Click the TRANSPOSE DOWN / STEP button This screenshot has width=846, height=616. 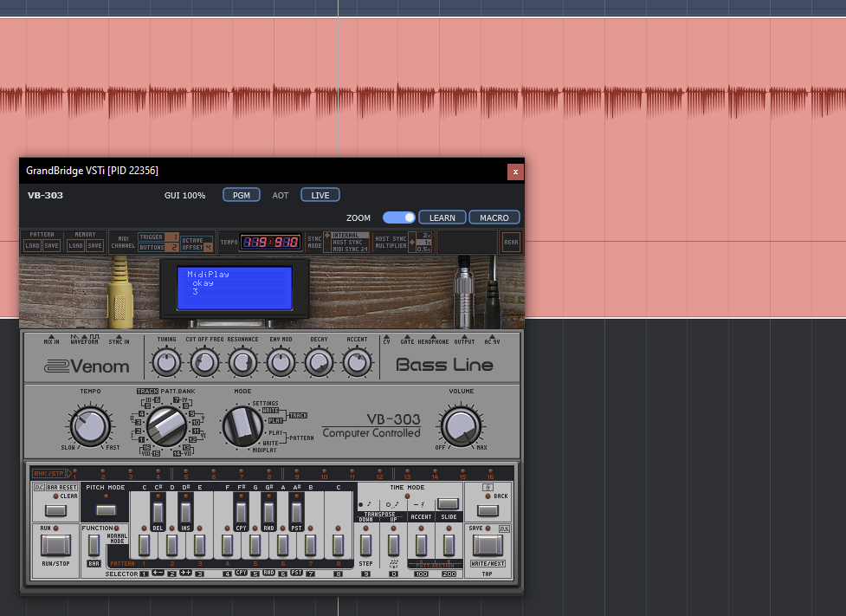(365, 545)
